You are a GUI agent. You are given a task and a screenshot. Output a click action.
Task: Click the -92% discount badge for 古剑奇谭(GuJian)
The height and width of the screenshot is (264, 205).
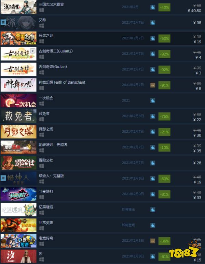(x=164, y=70)
